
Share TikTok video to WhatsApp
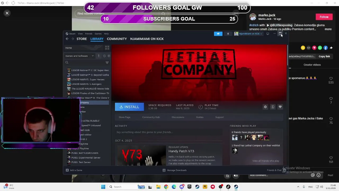point(320,48)
